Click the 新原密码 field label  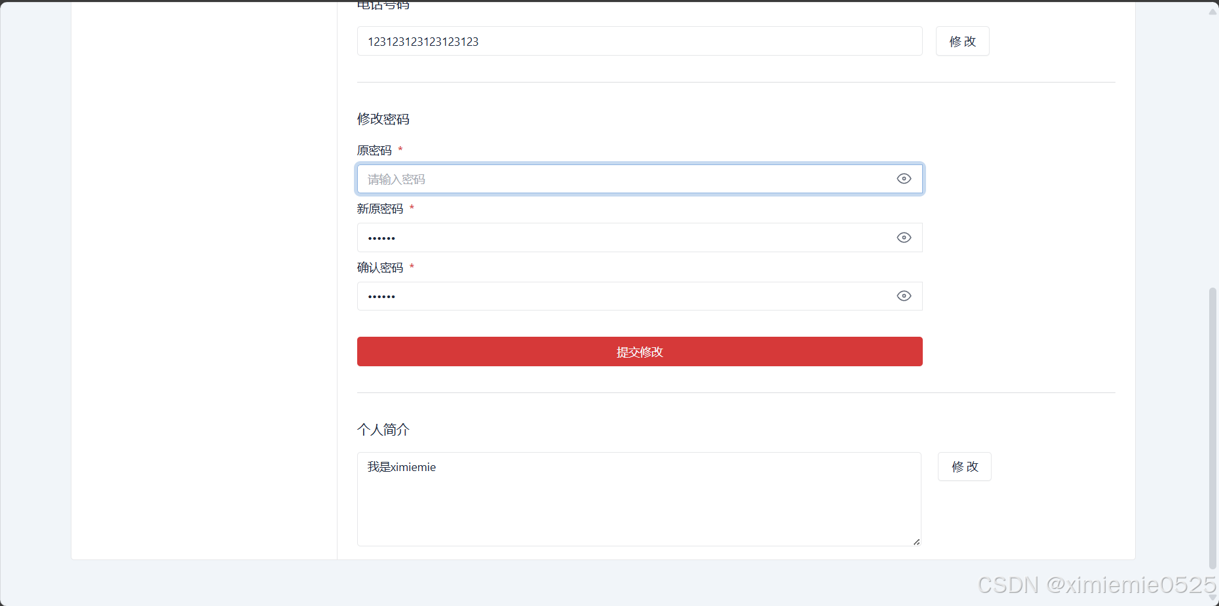(380, 208)
